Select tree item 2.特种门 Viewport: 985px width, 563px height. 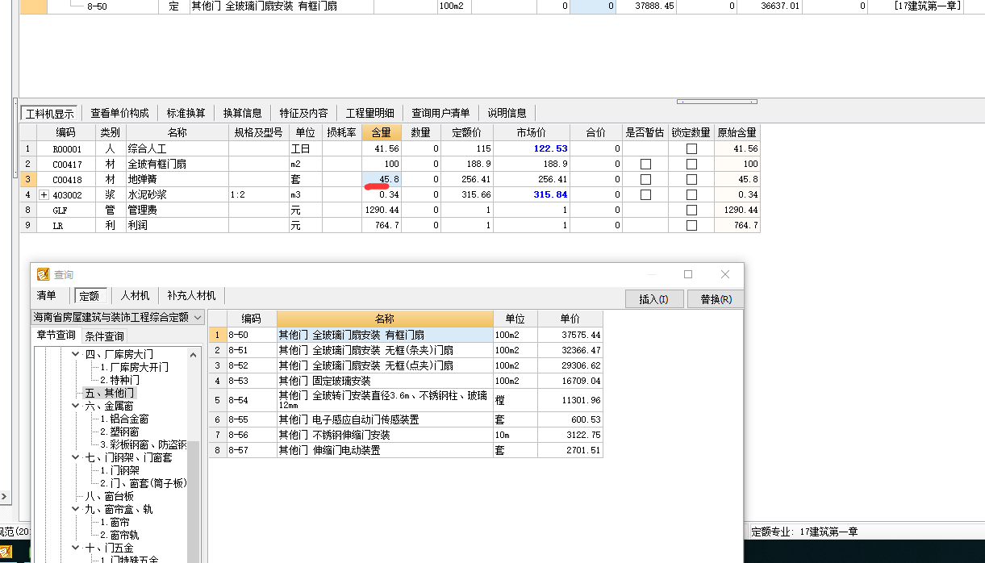pos(119,380)
